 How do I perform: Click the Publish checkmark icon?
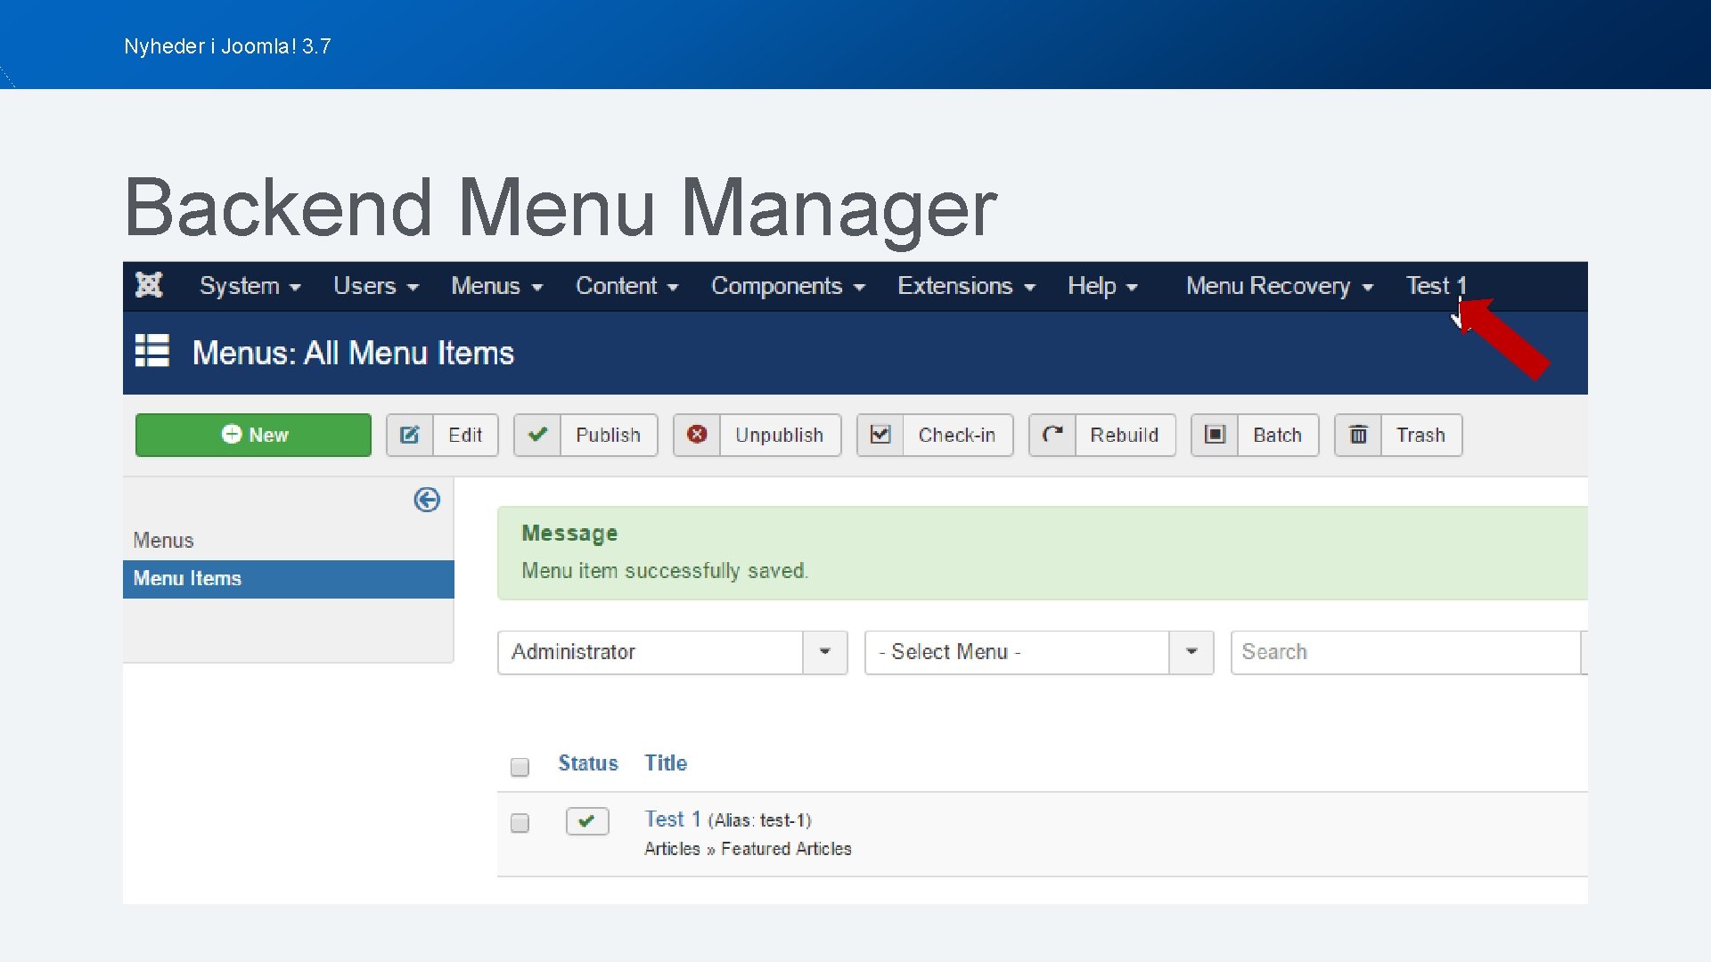537,435
